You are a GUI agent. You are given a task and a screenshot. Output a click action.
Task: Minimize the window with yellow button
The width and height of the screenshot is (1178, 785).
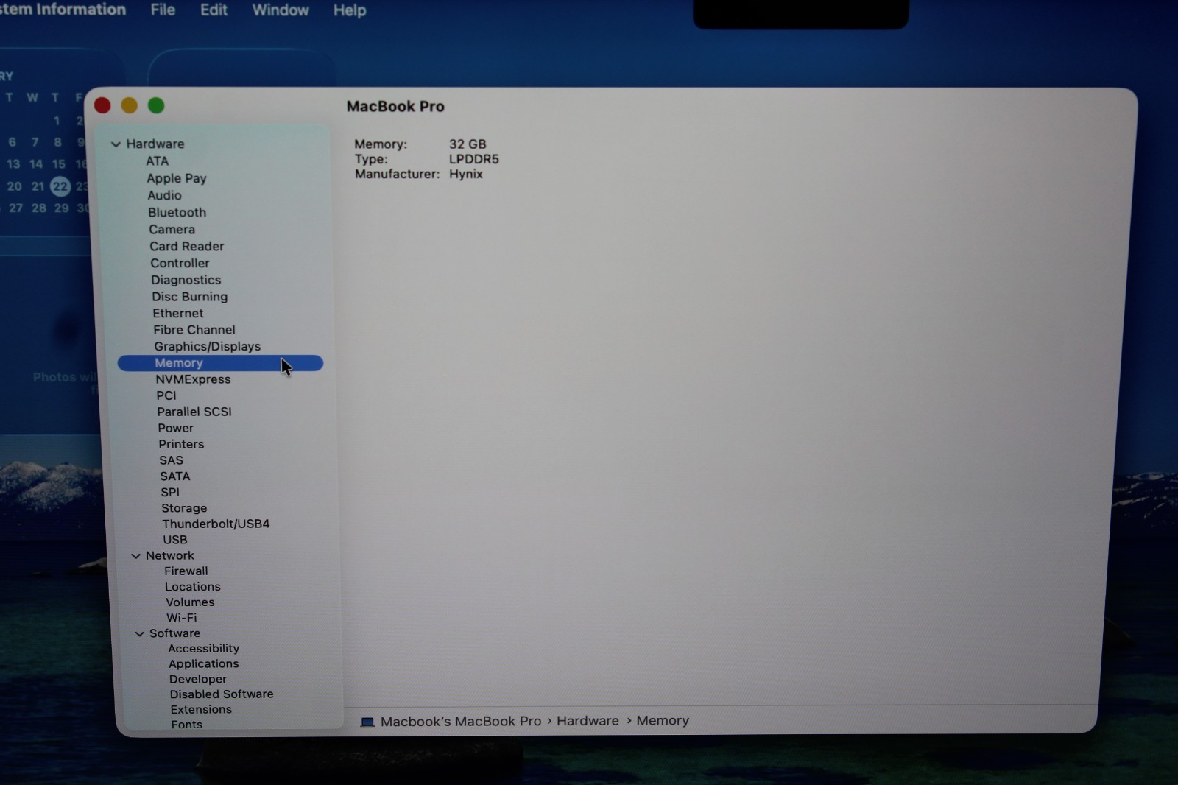(130, 106)
